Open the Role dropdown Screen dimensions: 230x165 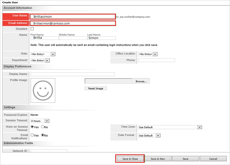(43, 54)
